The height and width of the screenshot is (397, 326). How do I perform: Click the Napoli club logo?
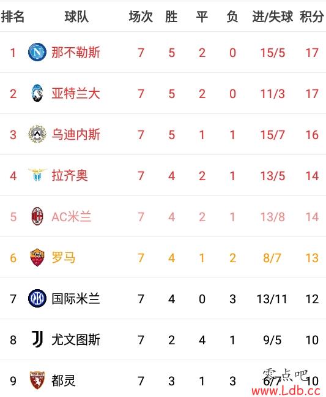point(37,52)
